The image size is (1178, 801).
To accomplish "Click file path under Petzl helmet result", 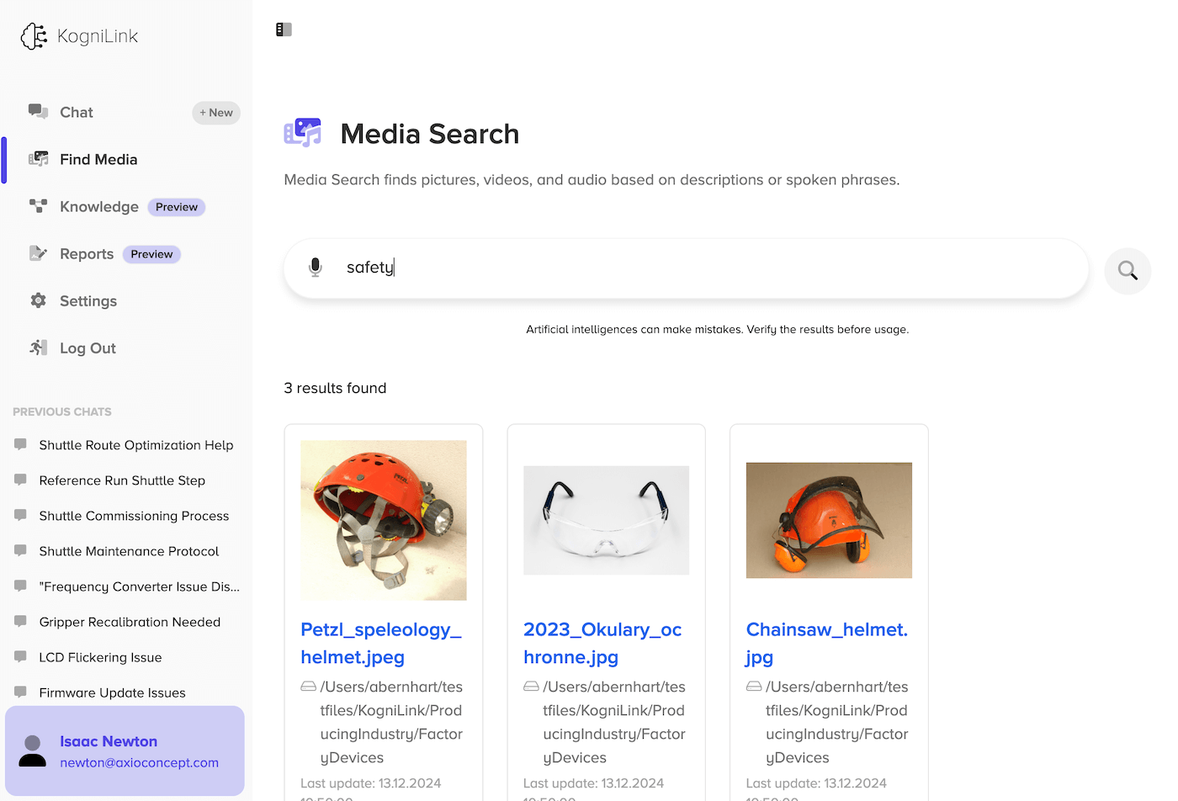I will coord(391,722).
